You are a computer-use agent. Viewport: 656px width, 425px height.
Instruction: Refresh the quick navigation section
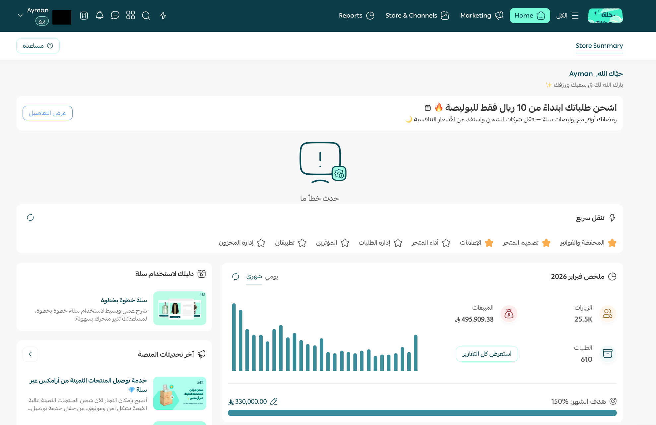(x=30, y=217)
